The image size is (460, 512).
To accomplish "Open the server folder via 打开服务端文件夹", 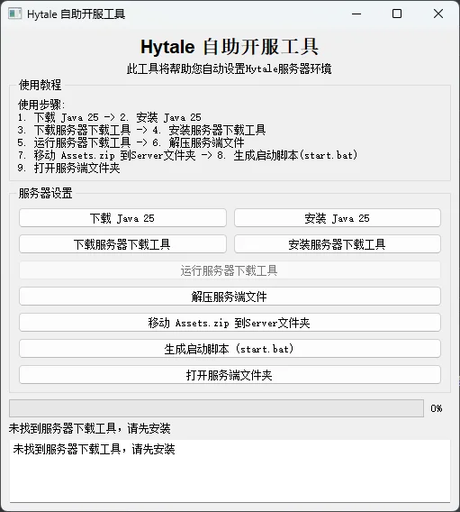I will 230,374.
